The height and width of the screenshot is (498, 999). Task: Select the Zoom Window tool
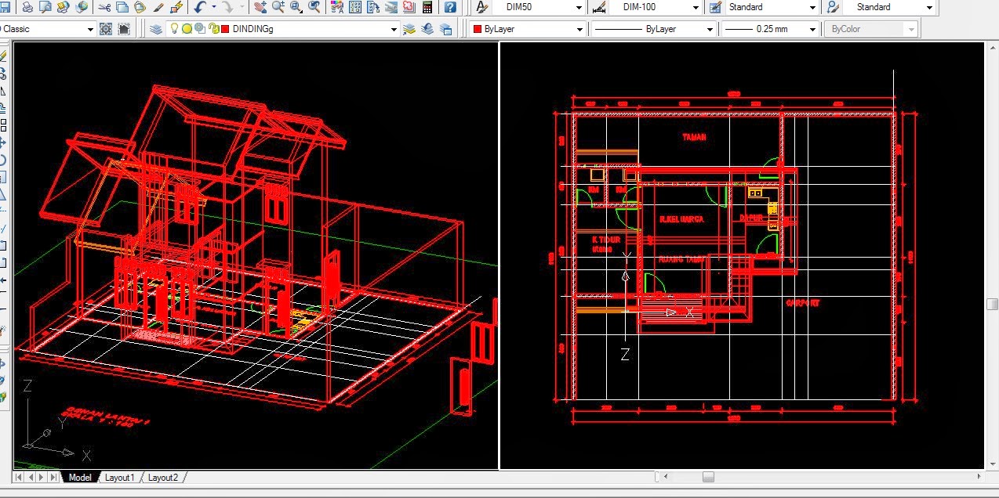[x=296, y=7]
